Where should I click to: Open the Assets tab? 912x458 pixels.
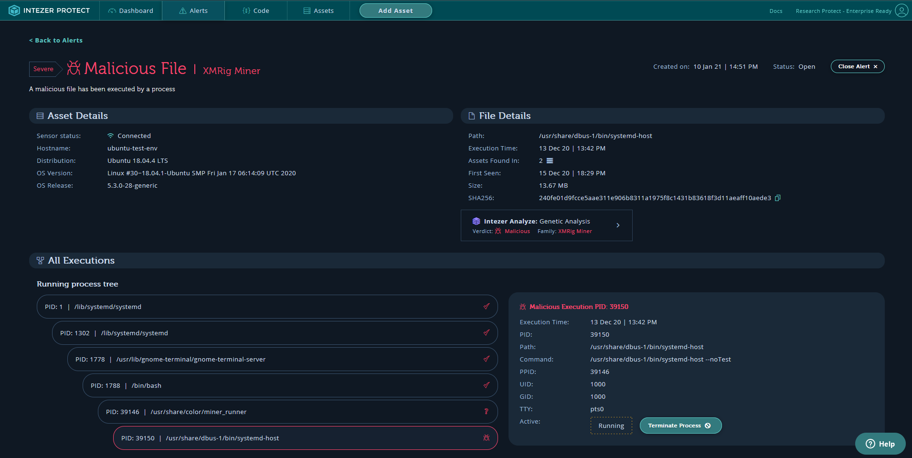tap(318, 10)
